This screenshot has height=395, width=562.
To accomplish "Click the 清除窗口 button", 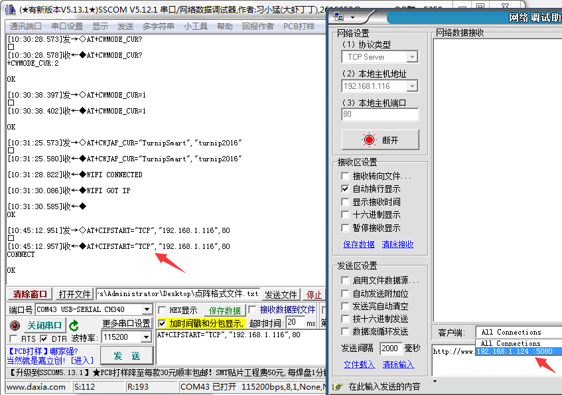I will pos(30,294).
